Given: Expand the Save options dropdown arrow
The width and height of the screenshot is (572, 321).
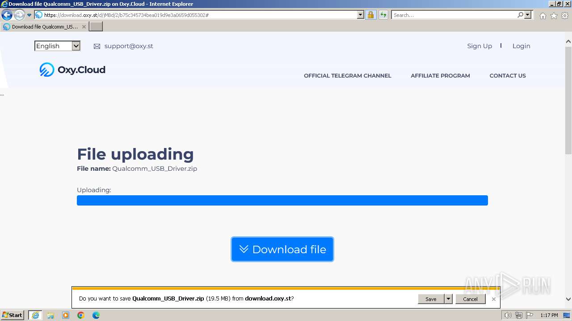Looking at the screenshot, I should (448, 299).
